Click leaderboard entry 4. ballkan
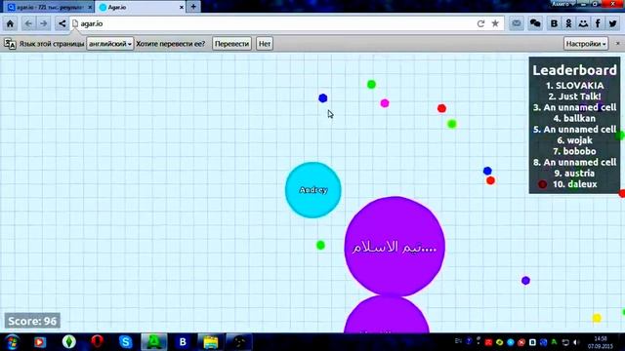Viewport: 625px width, 351px height. pyautogui.click(x=574, y=118)
